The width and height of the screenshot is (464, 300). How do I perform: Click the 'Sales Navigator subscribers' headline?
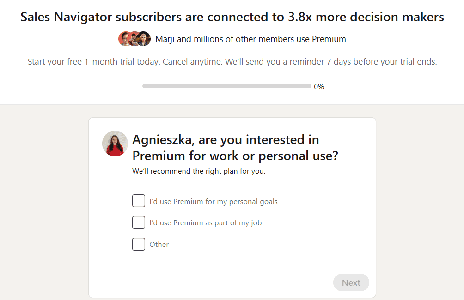coord(232,18)
